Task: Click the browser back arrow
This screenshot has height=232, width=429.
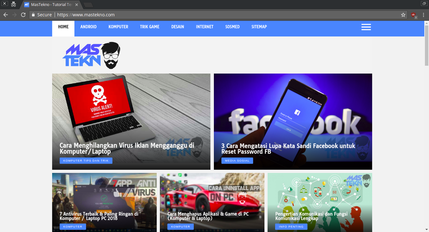Action: pyautogui.click(x=5, y=15)
